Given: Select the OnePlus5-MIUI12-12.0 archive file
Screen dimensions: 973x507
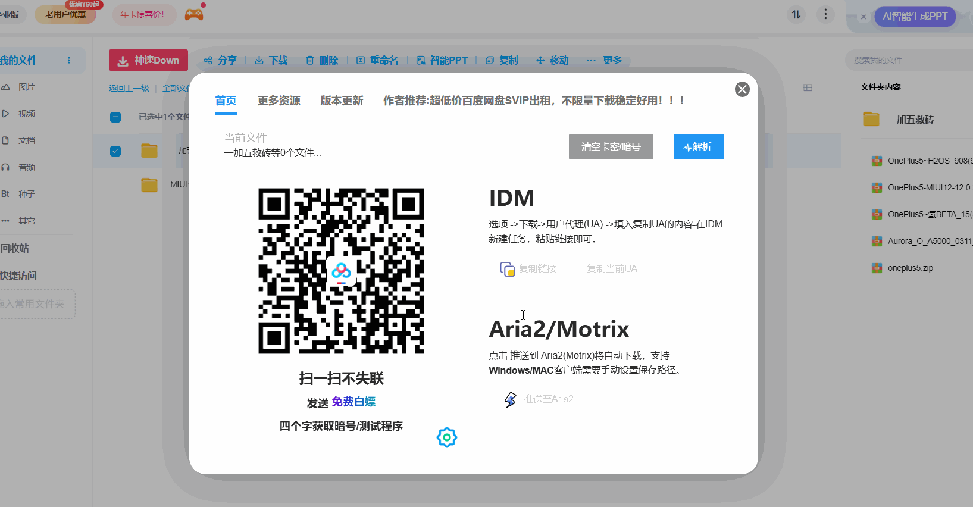Looking at the screenshot, I should 922,187.
